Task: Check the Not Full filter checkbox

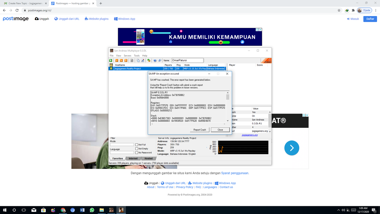Action: pos(137,145)
